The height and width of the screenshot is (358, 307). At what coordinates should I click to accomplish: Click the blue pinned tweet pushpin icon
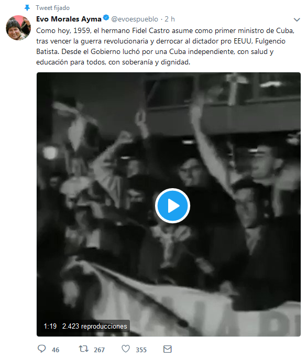(27, 8)
